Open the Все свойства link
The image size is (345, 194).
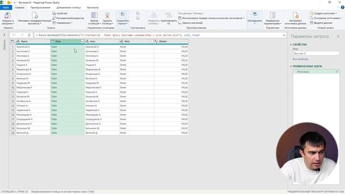click(300, 59)
